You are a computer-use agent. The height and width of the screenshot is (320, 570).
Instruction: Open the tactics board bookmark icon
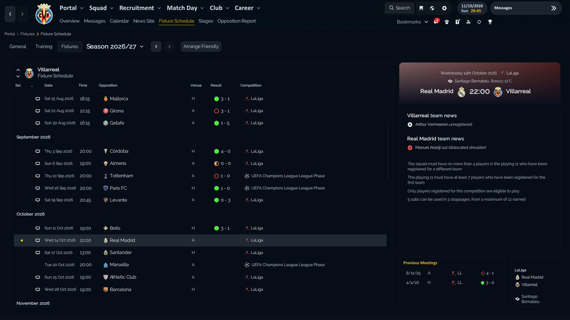click(x=457, y=22)
